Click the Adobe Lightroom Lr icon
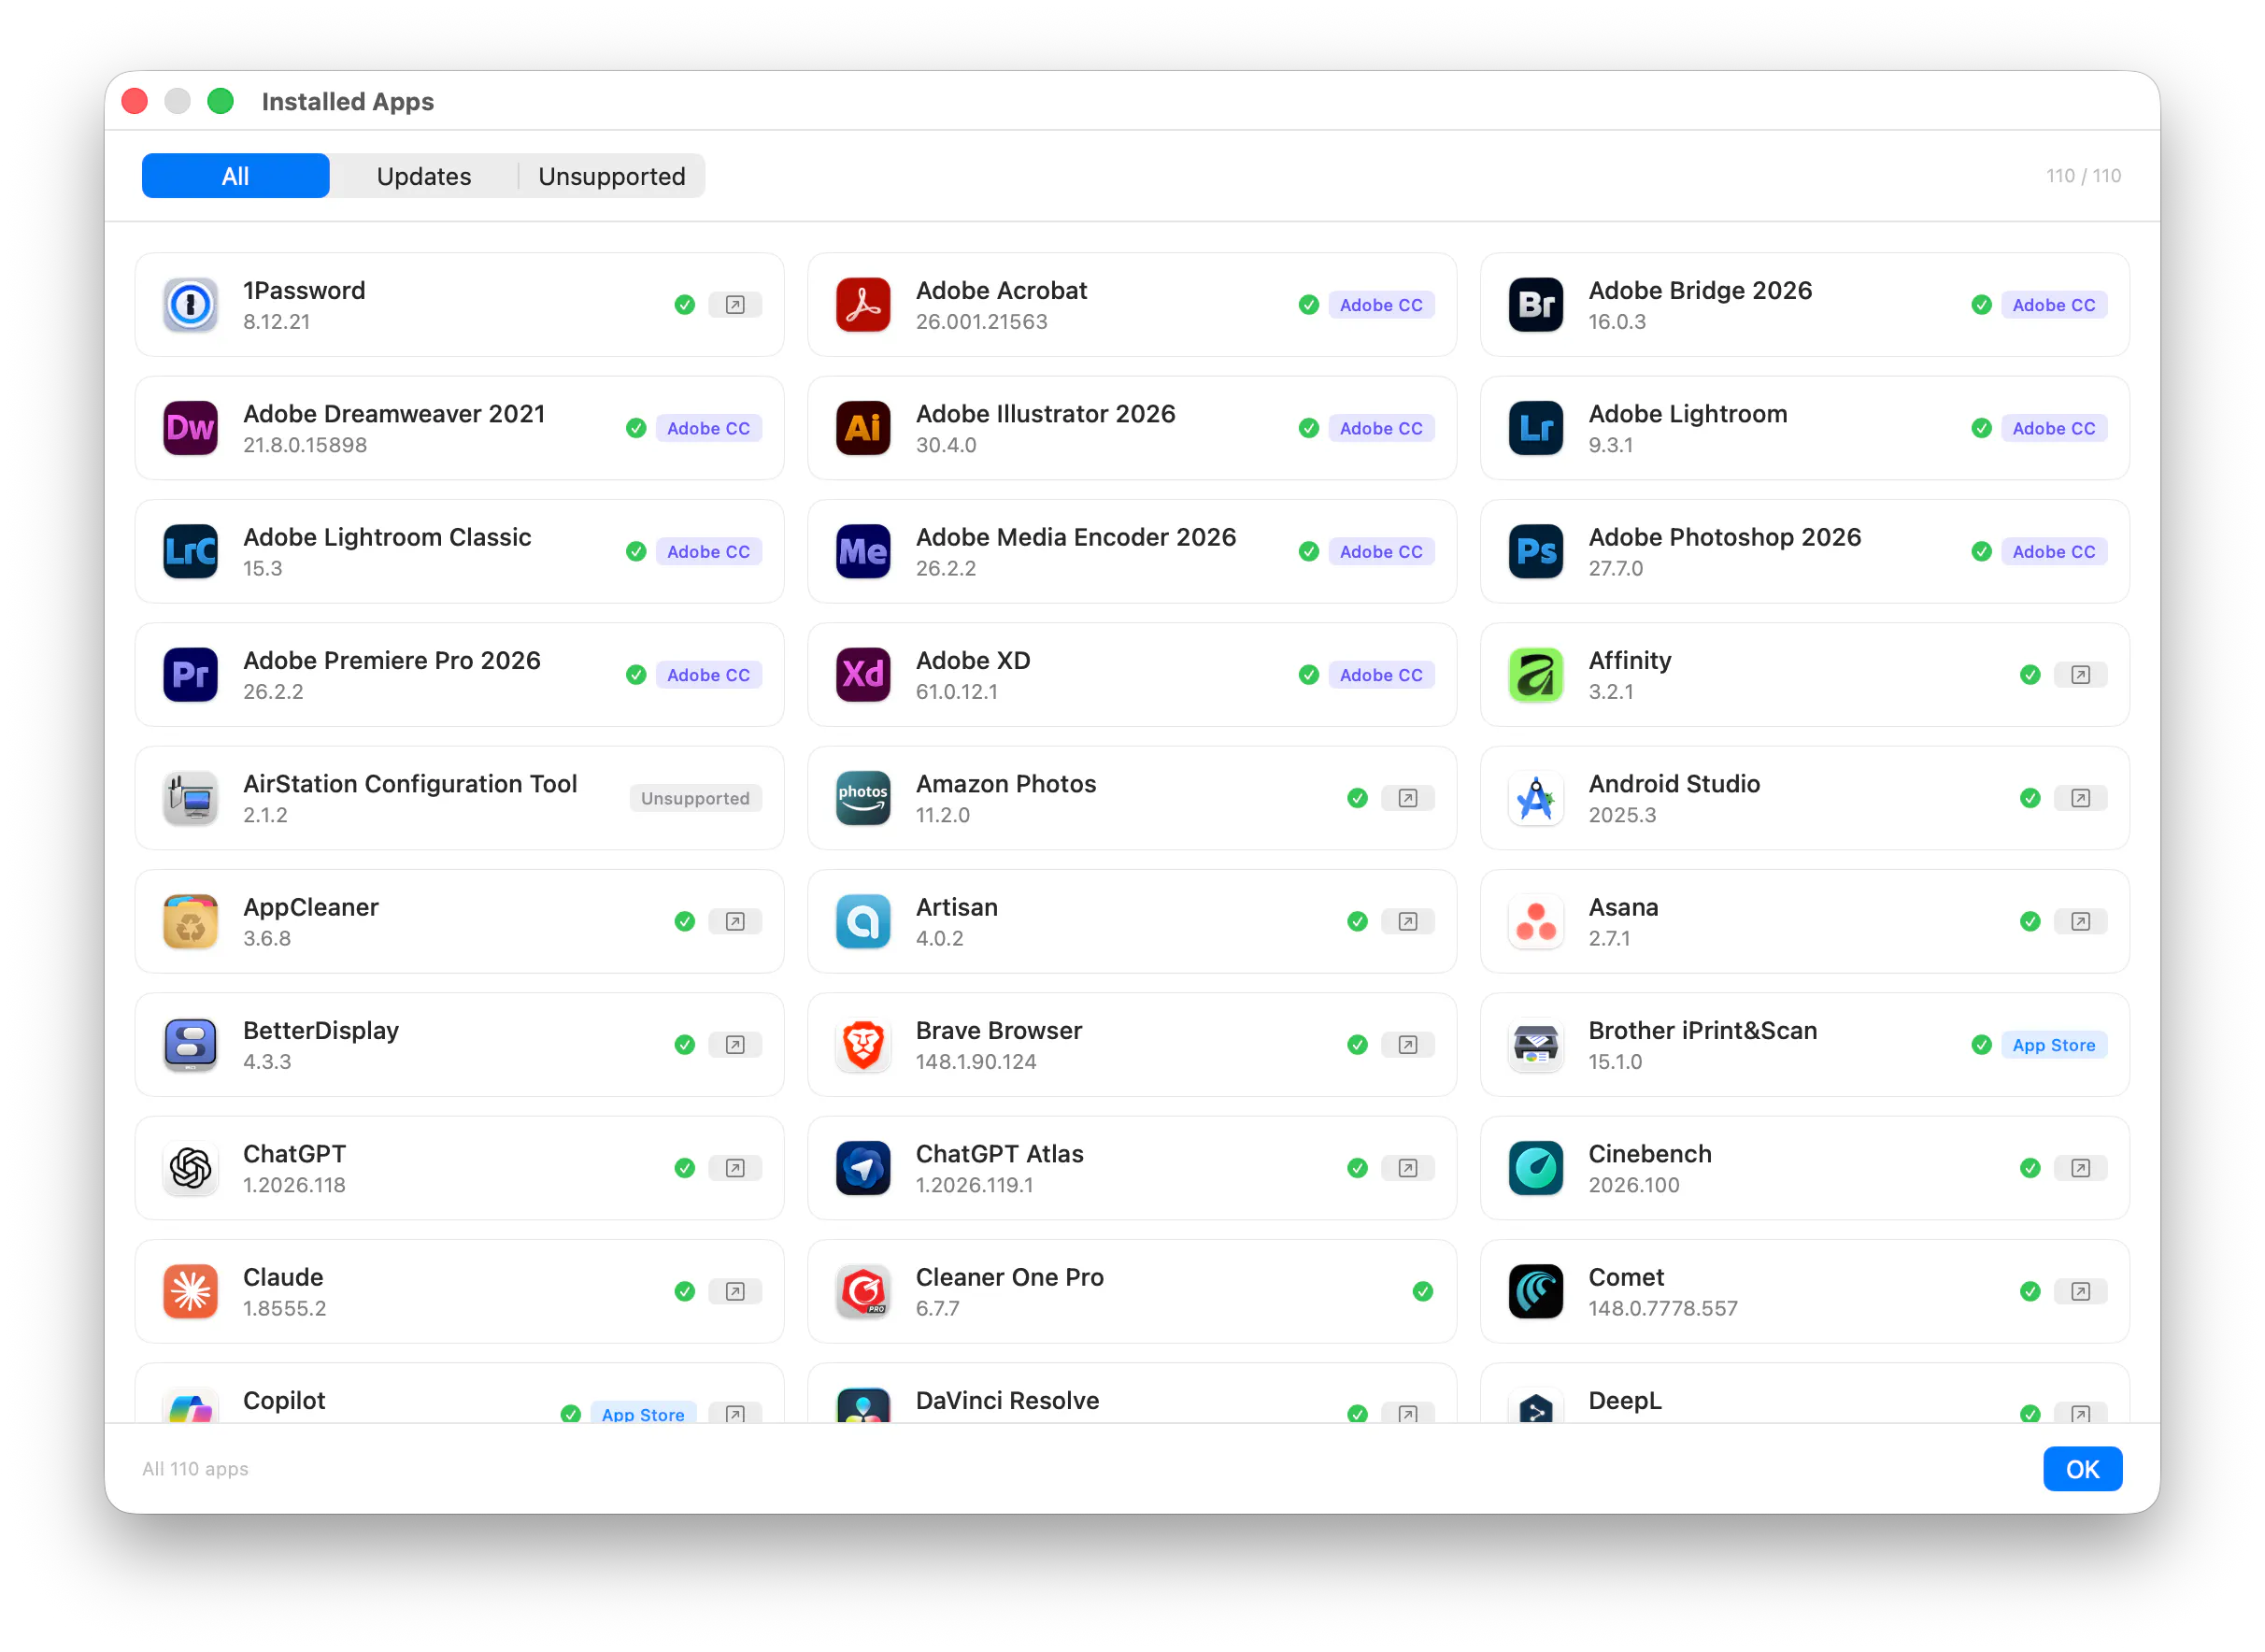The image size is (2265, 1652). [1536, 428]
